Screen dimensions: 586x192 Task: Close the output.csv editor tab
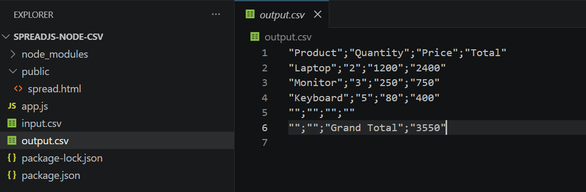(x=317, y=15)
